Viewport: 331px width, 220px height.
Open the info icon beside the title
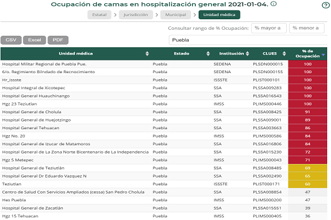274,4
